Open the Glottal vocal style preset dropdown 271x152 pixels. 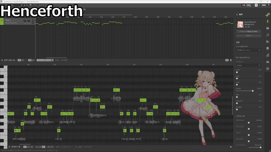point(248,65)
